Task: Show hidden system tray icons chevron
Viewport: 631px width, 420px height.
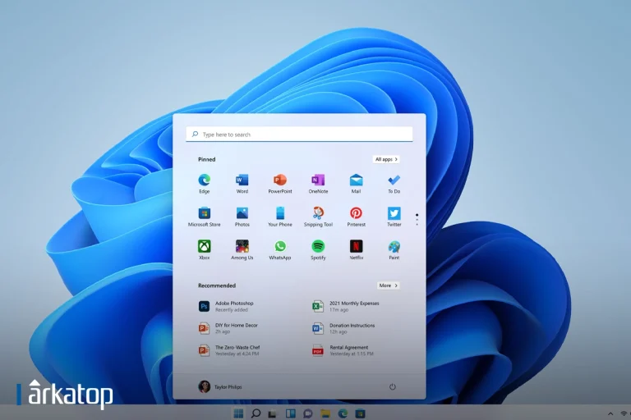Action: coord(610,413)
